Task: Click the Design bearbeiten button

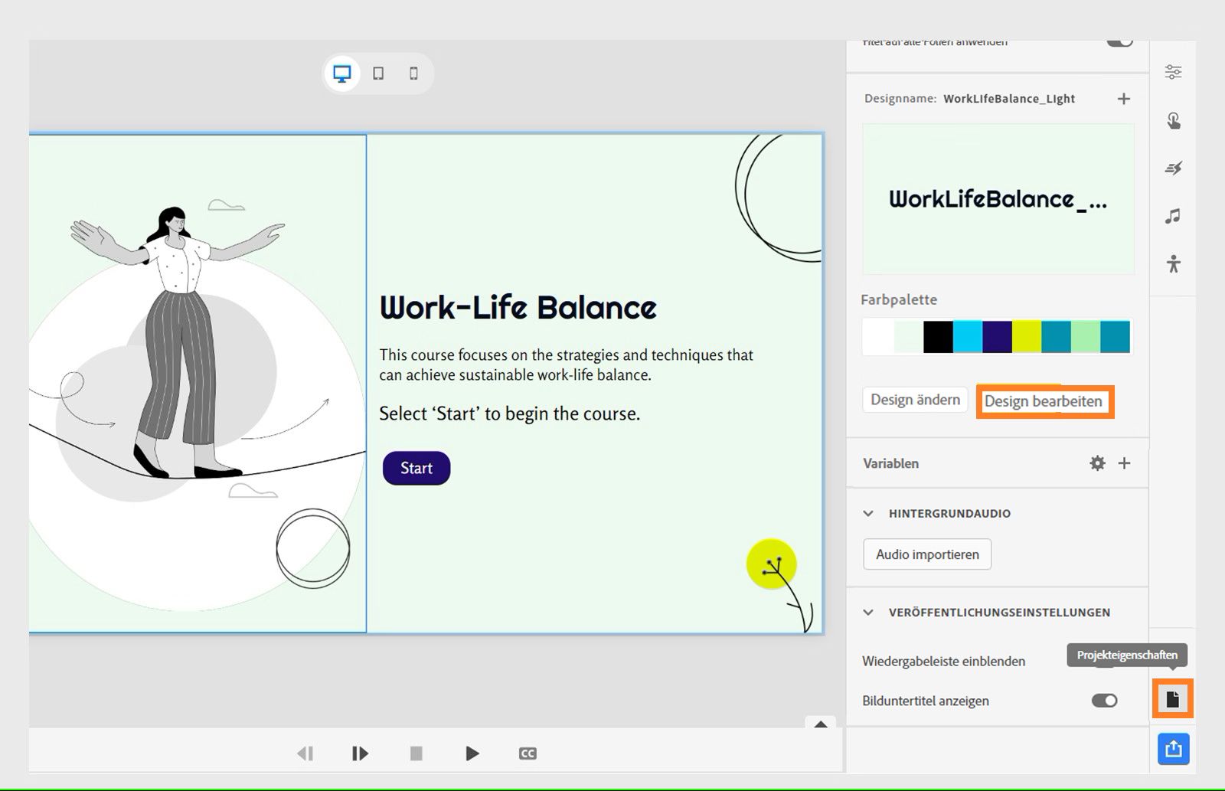Action: 1044,401
